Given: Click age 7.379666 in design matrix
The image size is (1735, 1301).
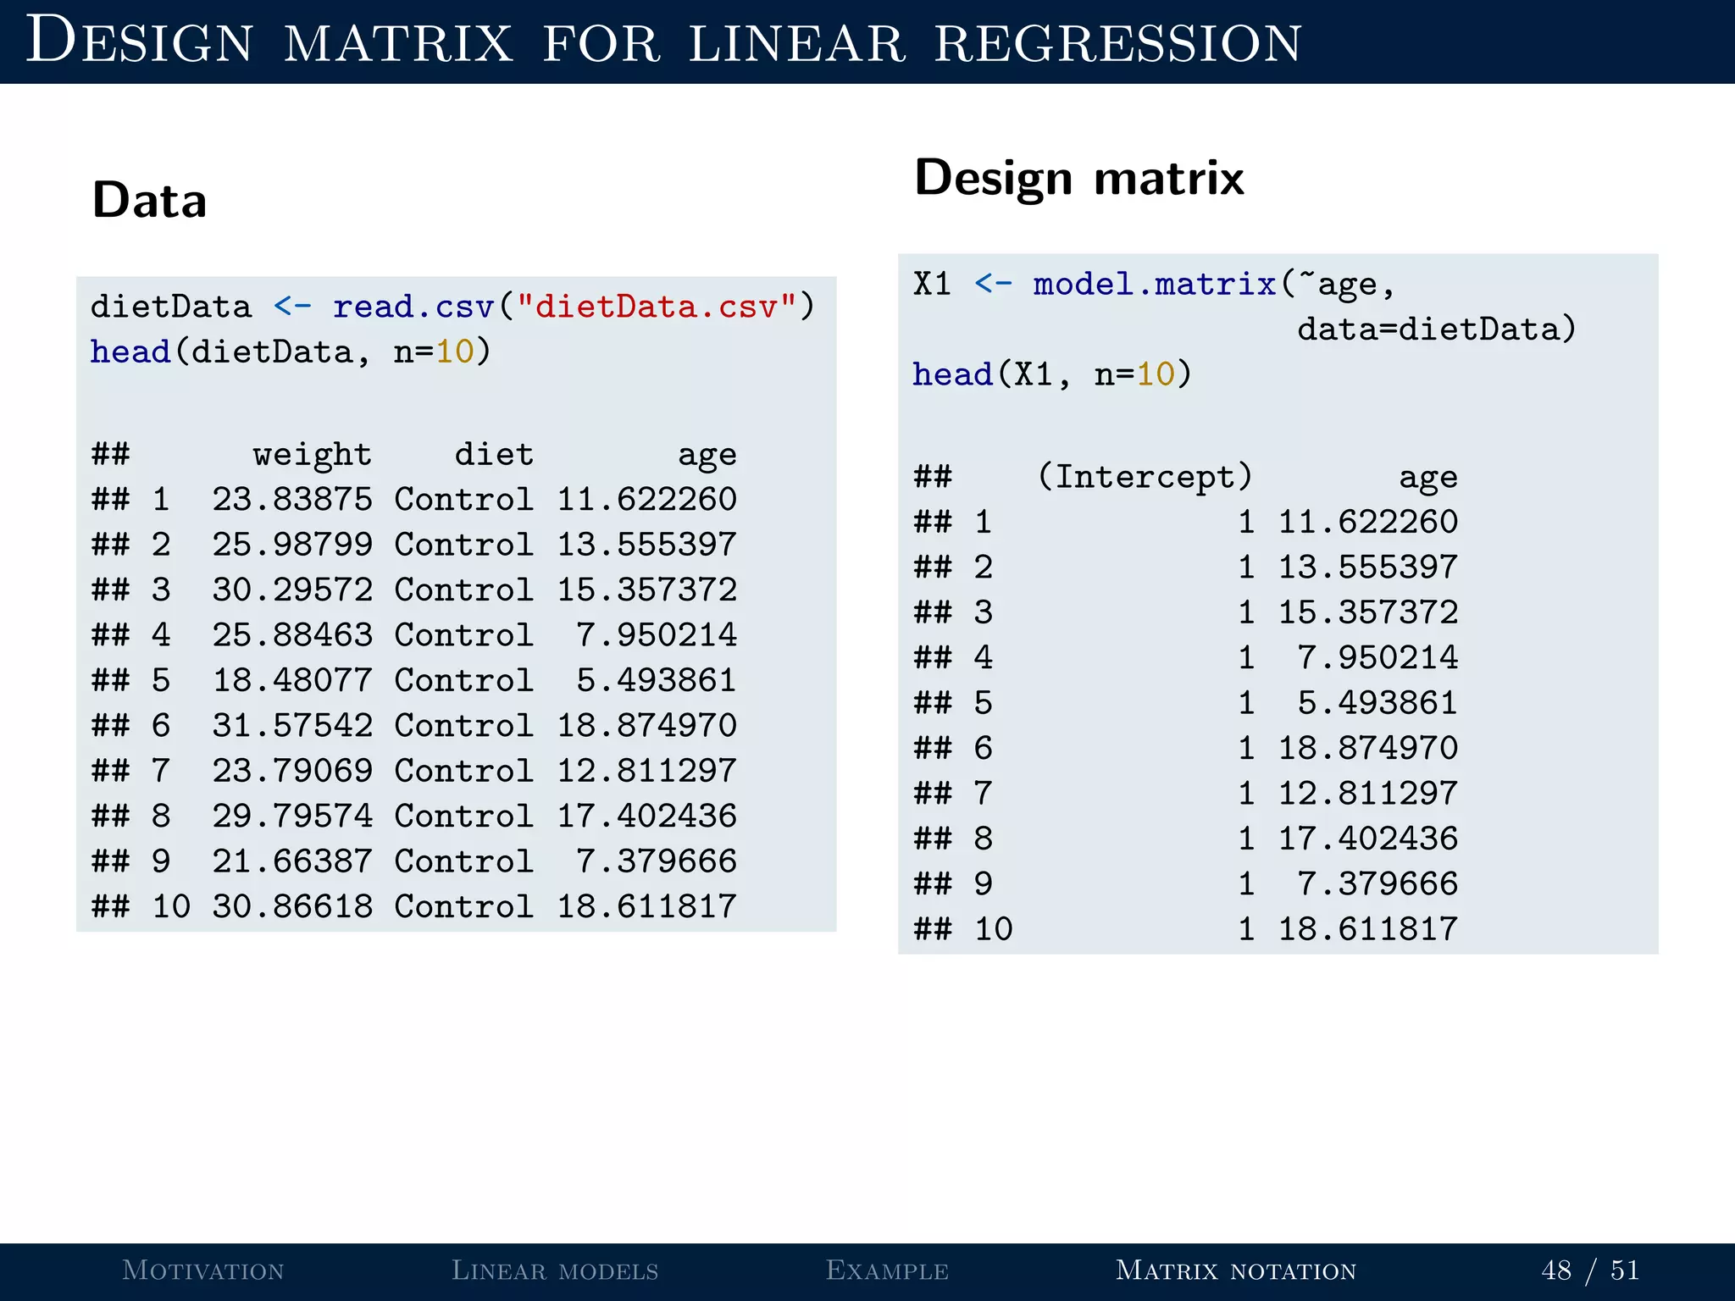Looking at the screenshot, I should [1378, 884].
